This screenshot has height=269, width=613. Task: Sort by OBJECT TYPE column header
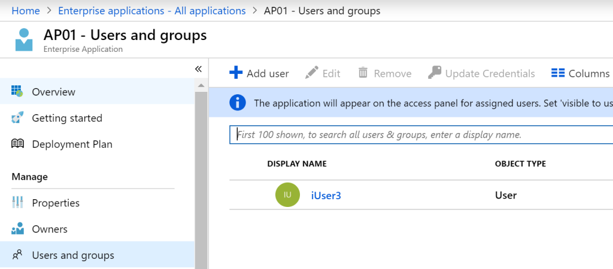(520, 164)
